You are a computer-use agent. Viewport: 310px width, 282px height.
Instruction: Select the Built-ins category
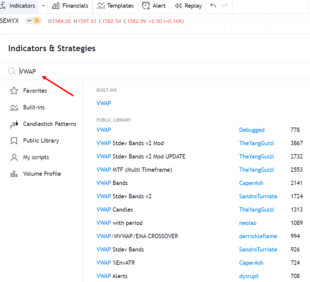tap(34, 107)
